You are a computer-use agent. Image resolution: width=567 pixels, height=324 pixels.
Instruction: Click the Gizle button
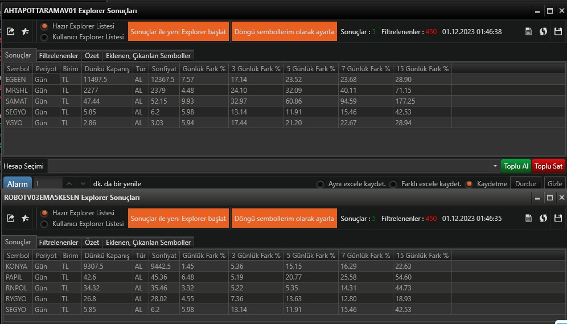554,184
